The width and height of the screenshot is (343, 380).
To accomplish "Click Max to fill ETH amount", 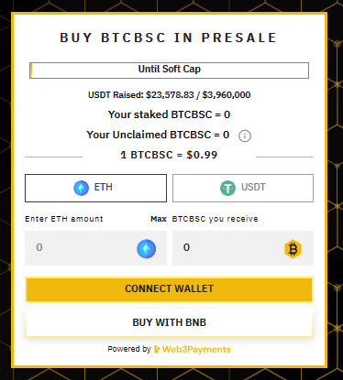I will [159, 219].
